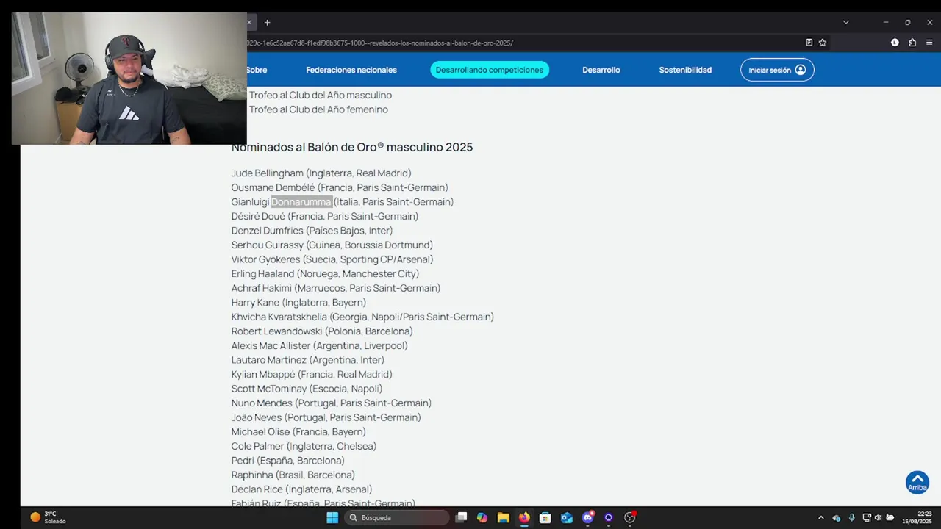Click the Kylian Mbappé line
The width and height of the screenshot is (941, 529).
pos(312,374)
